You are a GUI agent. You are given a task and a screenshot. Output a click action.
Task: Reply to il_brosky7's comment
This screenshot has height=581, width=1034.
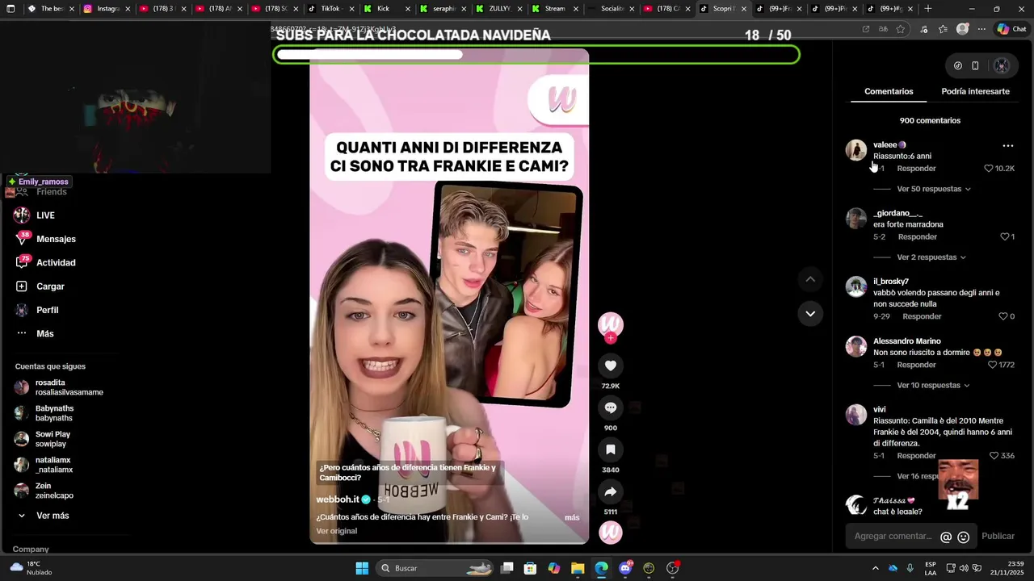click(x=922, y=316)
